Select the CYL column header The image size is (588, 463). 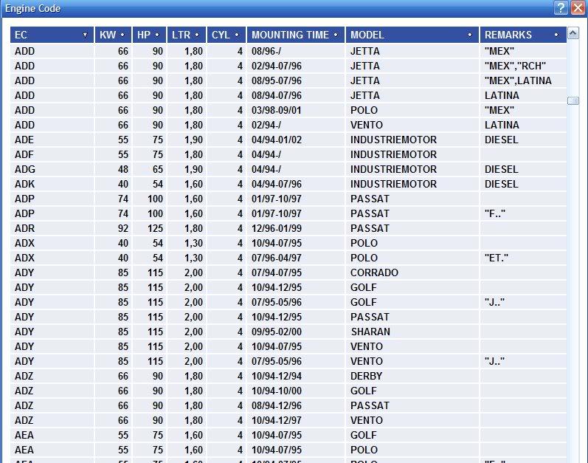[x=226, y=35]
